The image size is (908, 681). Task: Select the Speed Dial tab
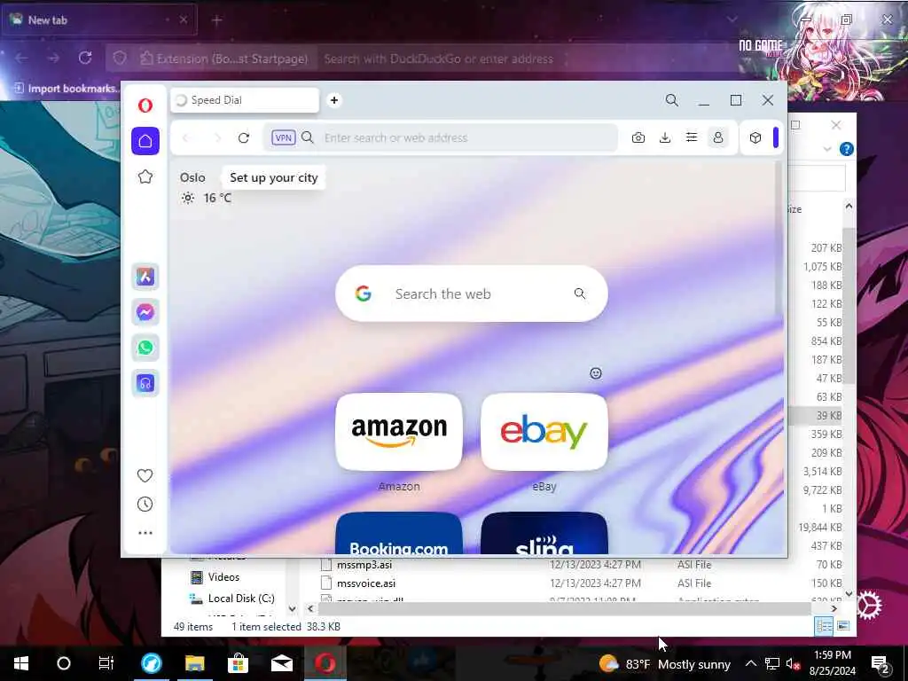click(245, 100)
